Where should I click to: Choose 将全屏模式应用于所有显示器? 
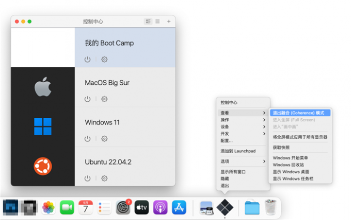(x=300, y=137)
